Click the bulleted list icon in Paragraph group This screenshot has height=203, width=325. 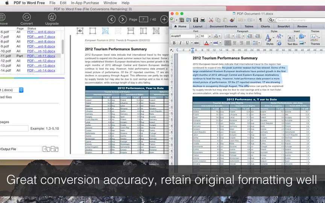click(228, 36)
